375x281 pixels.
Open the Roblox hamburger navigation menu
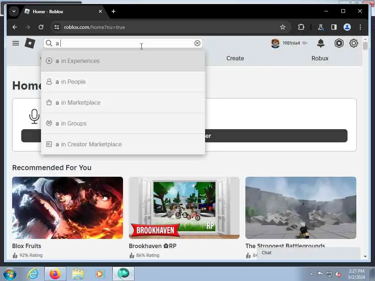(x=16, y=43)
